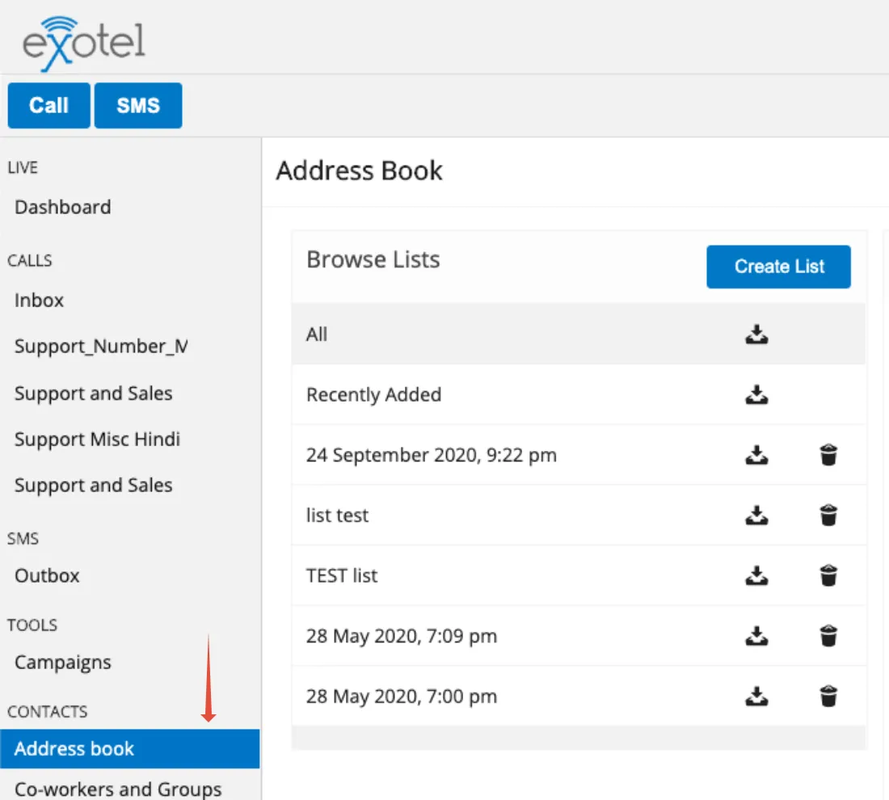
Task: Open the SMS Outbox
Action: click(x=47, y=575)
